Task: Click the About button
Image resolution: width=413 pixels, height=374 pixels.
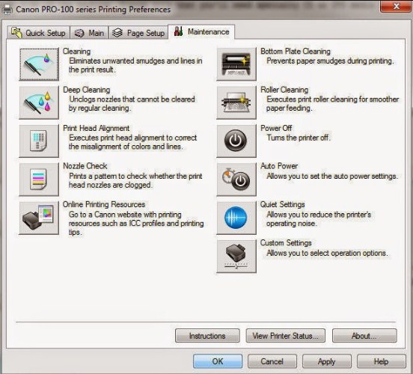Action: 364,336
